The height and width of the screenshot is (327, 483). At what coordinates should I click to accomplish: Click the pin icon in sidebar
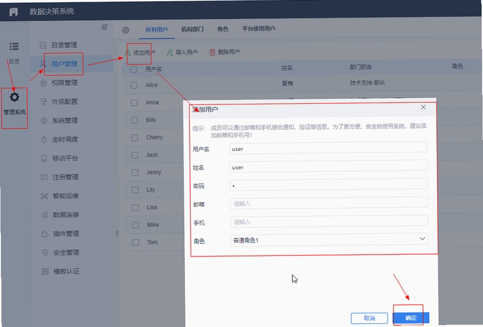[x=104, y=27]
